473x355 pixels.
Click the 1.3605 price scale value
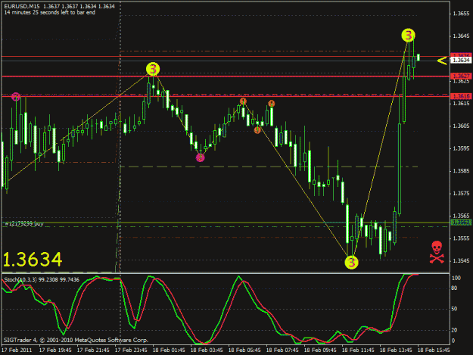pyautogui.click(x=461, y=126)
